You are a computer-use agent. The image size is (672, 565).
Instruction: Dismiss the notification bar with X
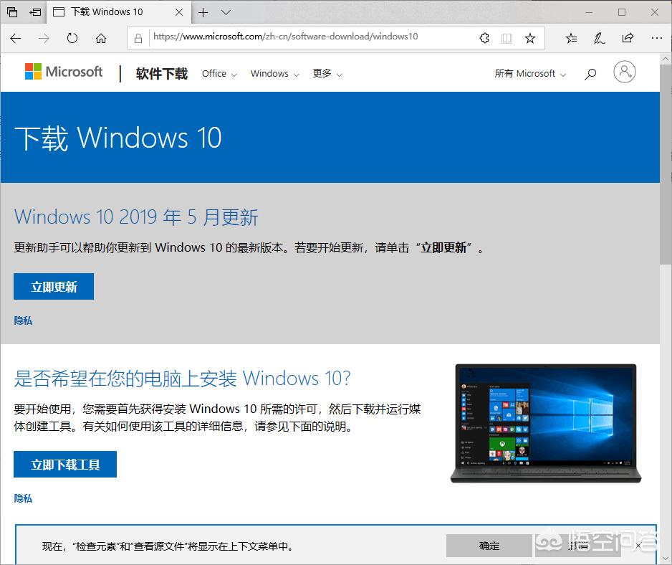pyautogui.click(x=638, y=546)
